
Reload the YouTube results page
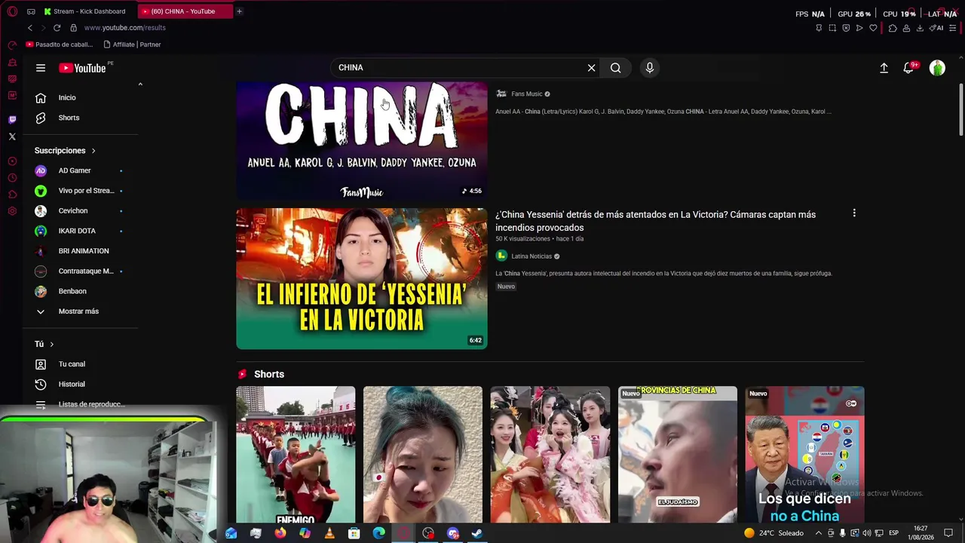(57, 28)
